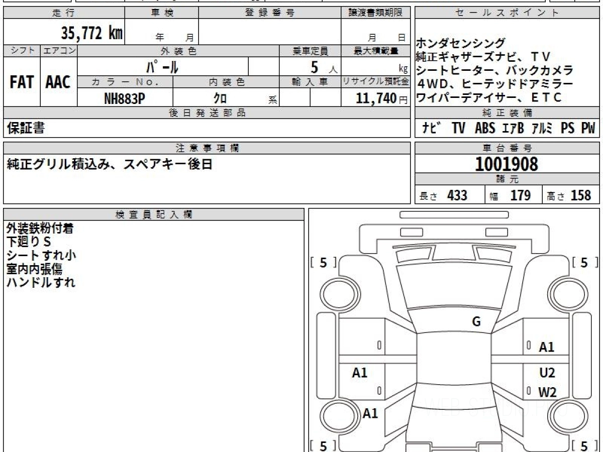Select the パール exterior color value
The height and width of the screenshot is (452, 603).
[x=162, y=66]
